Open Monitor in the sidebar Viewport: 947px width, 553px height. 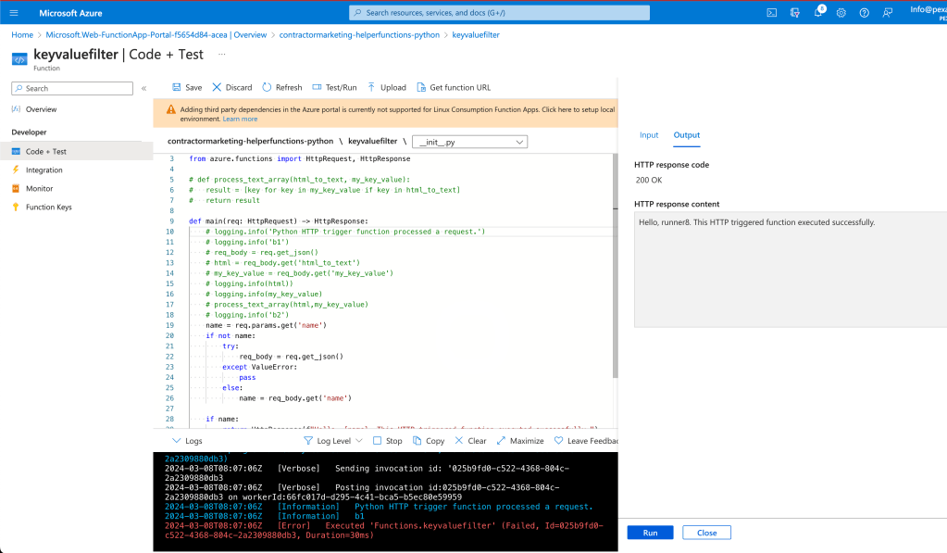(x=39, y=189)
